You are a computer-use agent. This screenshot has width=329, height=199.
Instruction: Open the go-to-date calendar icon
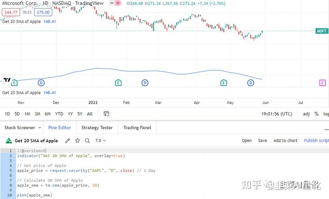pyautogui.click(x=106, y=114)
